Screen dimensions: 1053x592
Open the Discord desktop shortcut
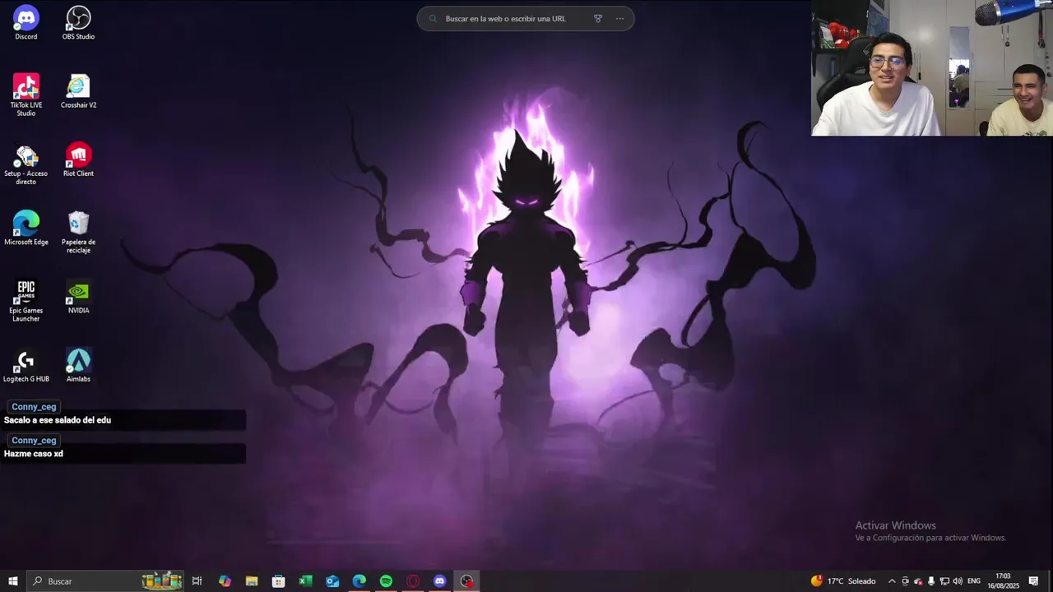[26, 23]
